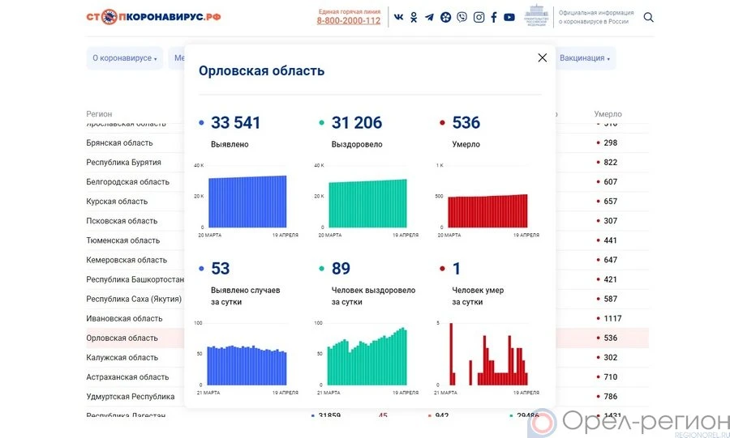Screen dimensions: 730x438
Task: Click the Viber icon
Action: pyautogui.click(x=462, y=17)
